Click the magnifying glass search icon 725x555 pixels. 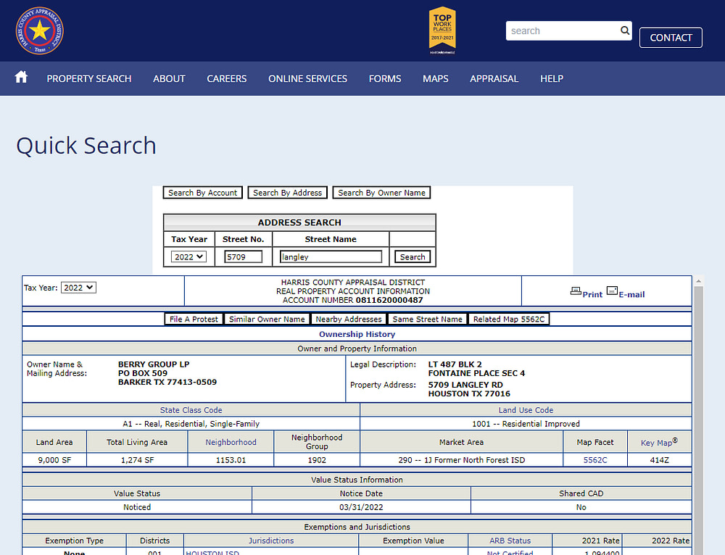click(x=625, y=30)
